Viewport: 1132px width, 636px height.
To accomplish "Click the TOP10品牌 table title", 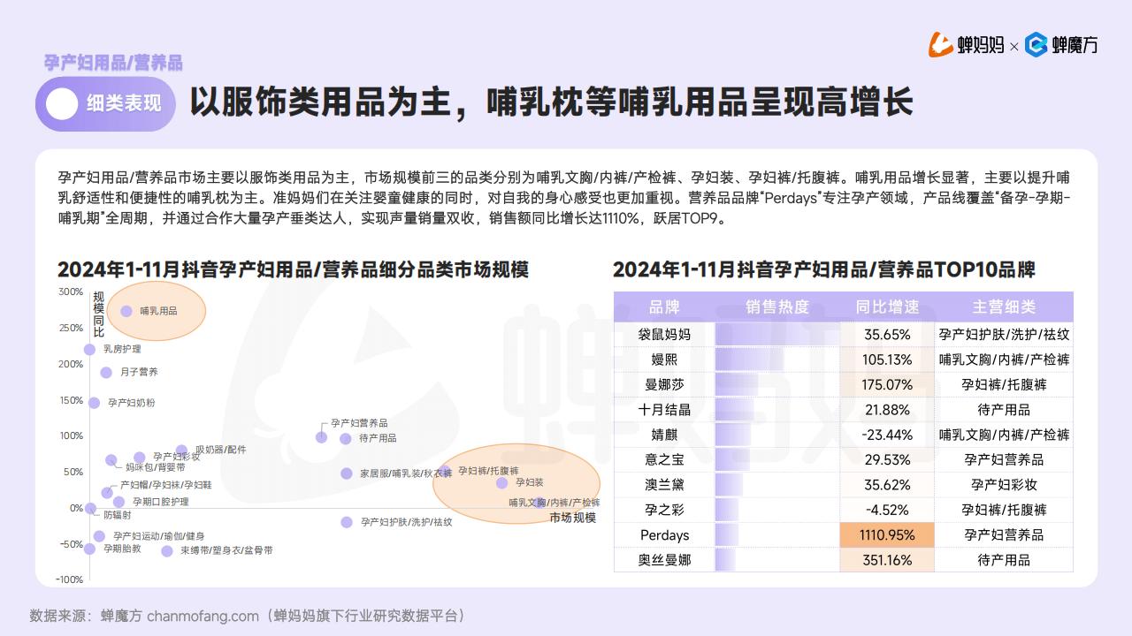I will 823,269.
